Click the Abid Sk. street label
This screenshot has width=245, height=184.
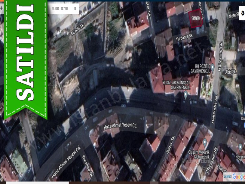point(231,72)
